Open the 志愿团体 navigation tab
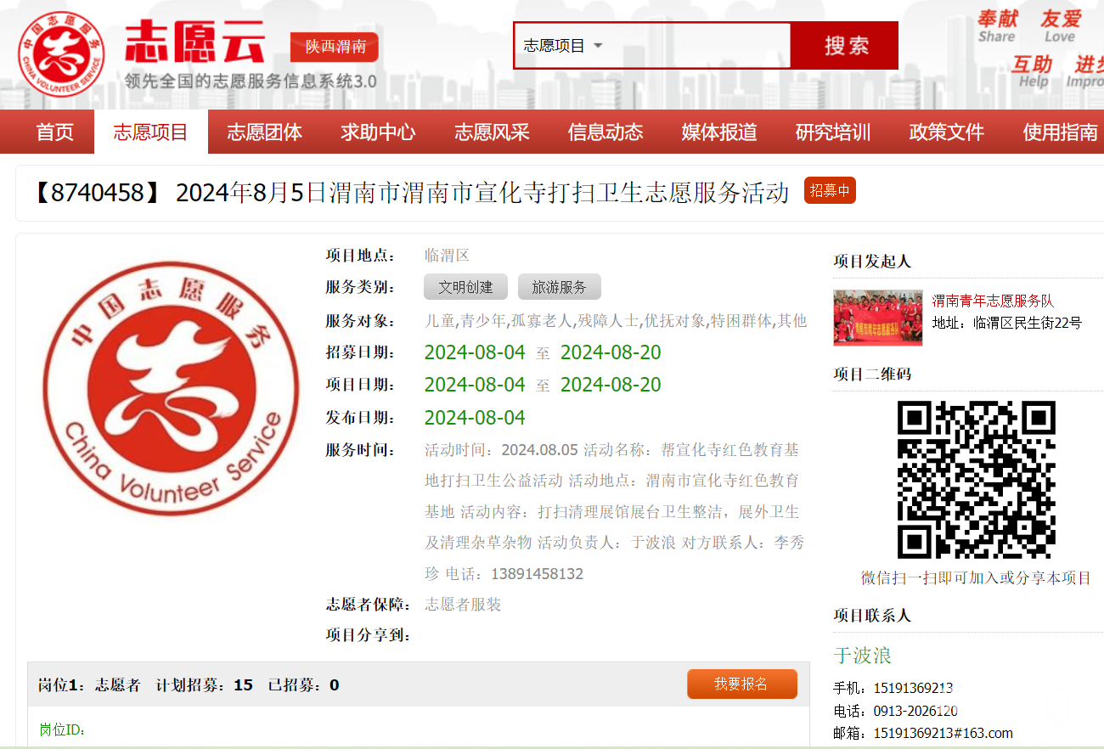The width and height of the screenshot is (1104, 749). pyautogui.click(x=264, y=132)
